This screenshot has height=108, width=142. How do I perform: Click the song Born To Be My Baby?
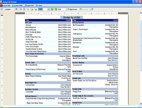pyautogui.click(x=33, y=32)
